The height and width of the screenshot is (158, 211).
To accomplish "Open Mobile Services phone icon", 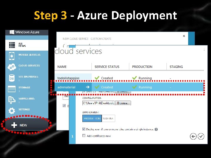I will (12, 56).
